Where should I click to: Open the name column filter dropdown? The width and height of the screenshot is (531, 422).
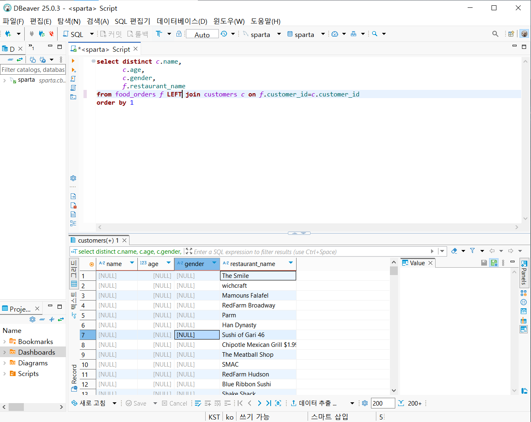click(132, 263)
